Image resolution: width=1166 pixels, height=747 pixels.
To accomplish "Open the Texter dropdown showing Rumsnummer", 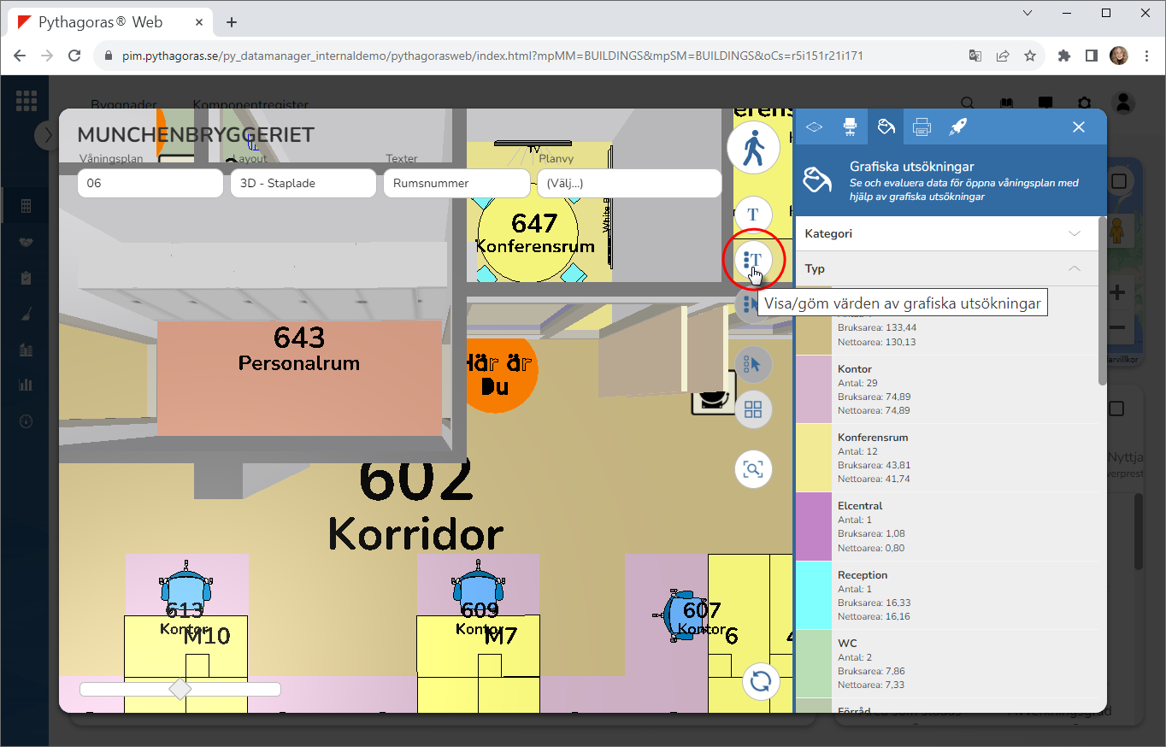I will point(456,183).
